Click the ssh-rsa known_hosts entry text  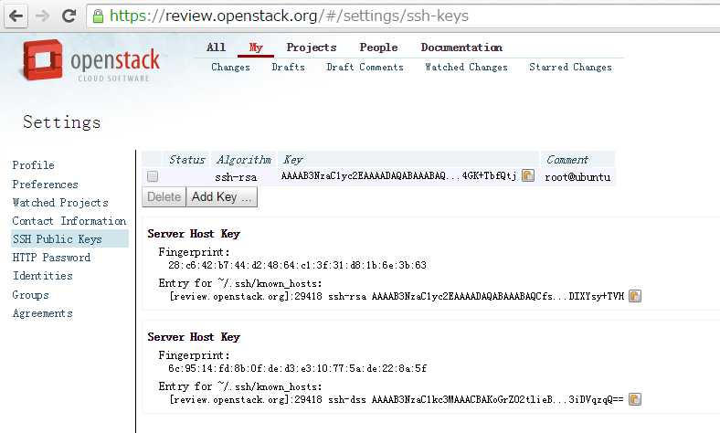click(397, 296)
